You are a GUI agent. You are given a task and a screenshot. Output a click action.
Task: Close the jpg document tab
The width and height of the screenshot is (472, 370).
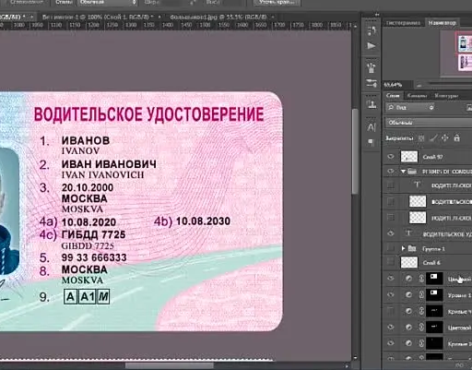[x=273, y=17]
